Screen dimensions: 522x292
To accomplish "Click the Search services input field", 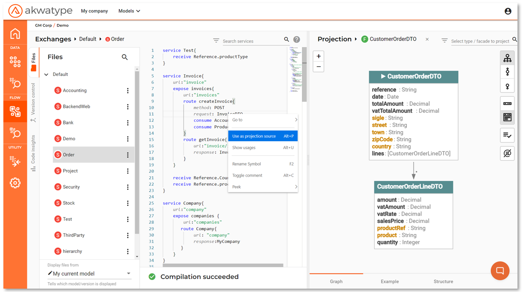I will coord(252,41).
